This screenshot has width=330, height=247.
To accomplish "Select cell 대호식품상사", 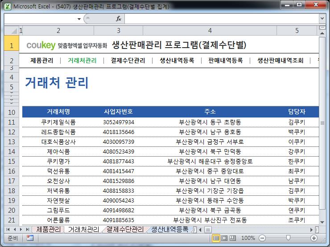I will 58,142.
